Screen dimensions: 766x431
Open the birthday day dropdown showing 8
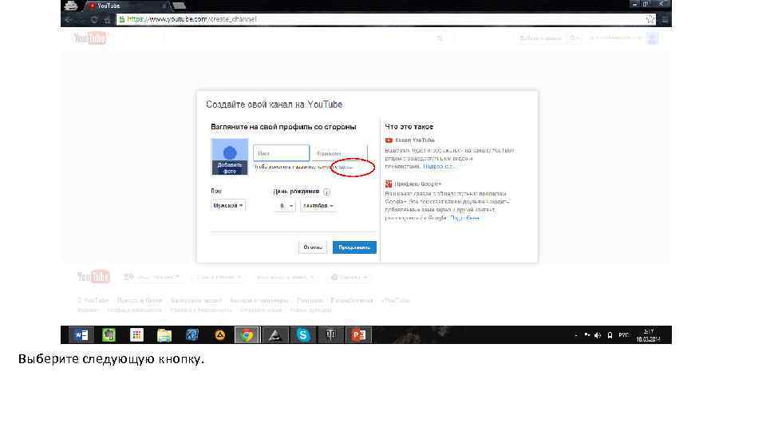(x=285, y=206)
